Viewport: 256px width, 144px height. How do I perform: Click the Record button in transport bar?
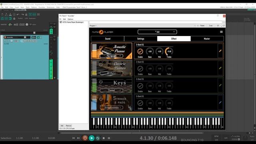85,138
